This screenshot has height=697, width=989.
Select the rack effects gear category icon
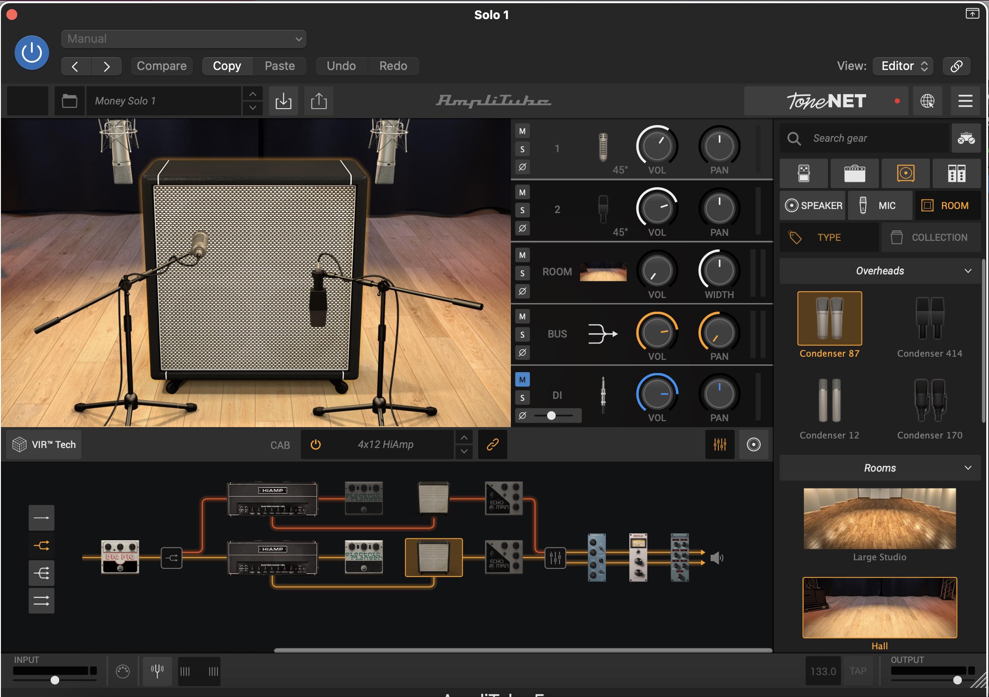(957, 174)
